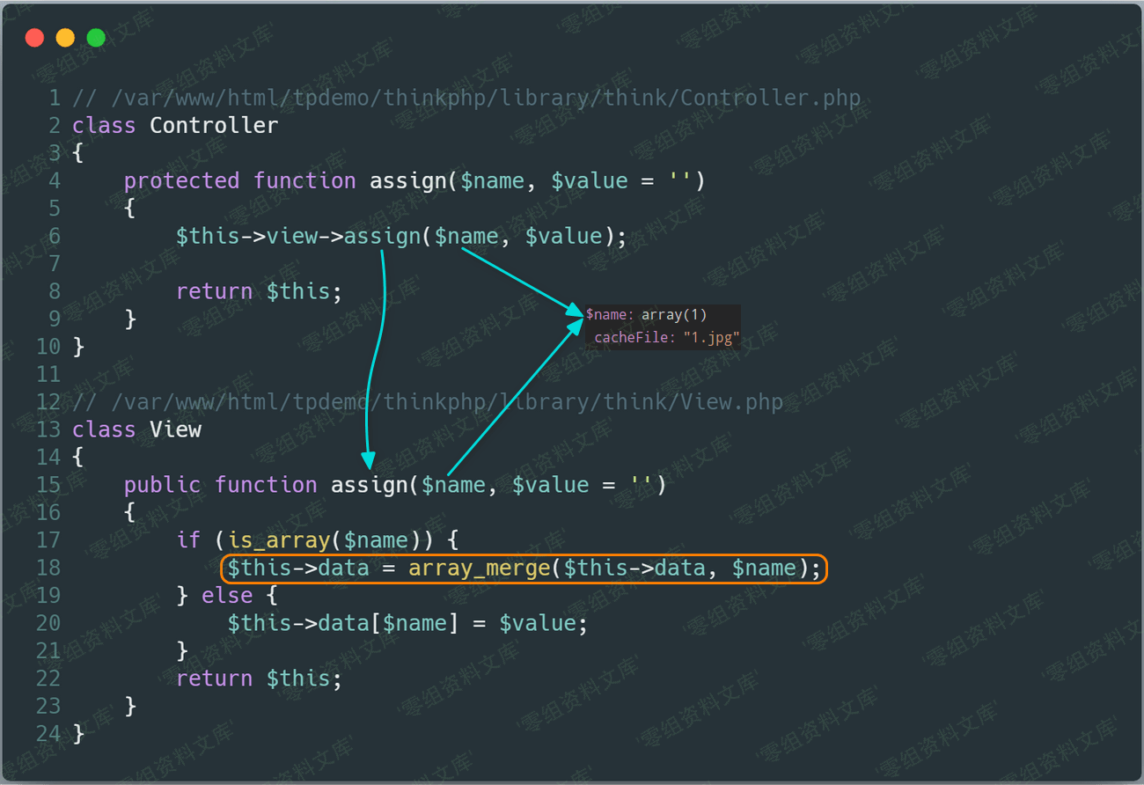Click the yellow minimize window dot
Screen dimensions: 1144x785
(x=65, y=38)
